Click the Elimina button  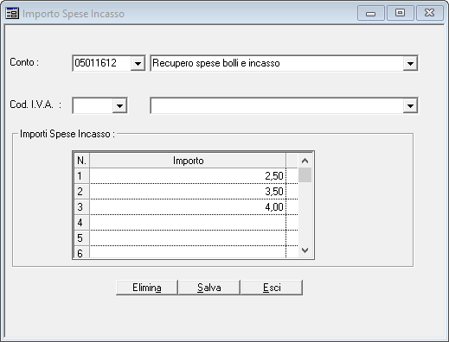(x=147, y=288)
